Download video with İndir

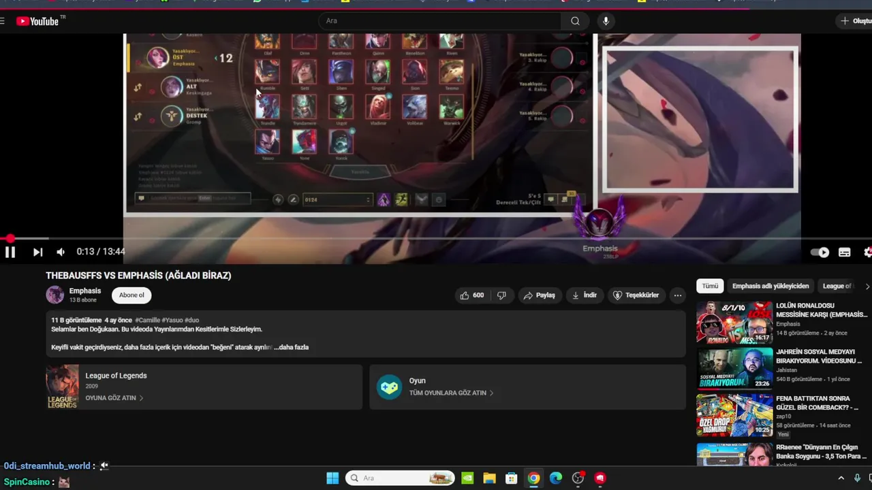pyautogui.click(x=585, y=295)
